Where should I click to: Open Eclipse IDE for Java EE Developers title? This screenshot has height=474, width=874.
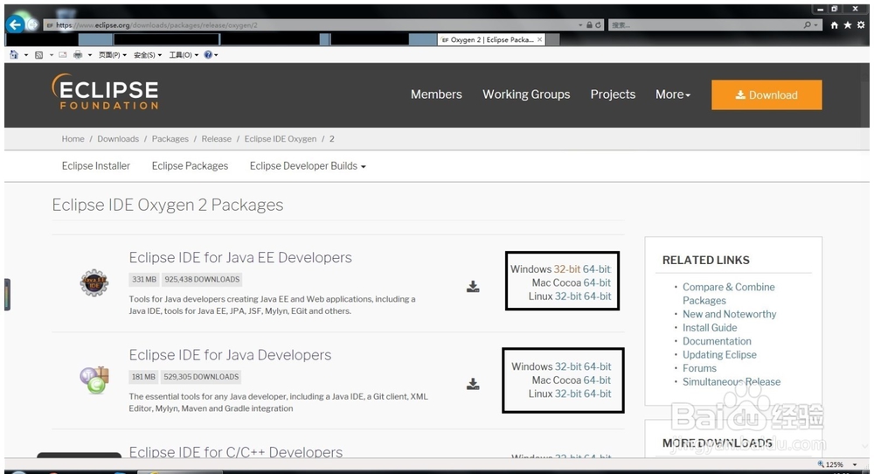tap(240, 257)
